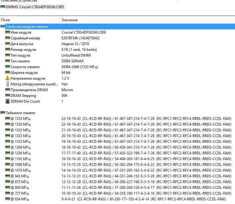235x204 pixels.
Task: Click the Поле column header
Action: coord(5,20)
